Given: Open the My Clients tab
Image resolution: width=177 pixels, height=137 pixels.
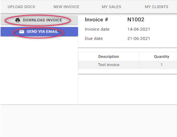Looking at the screenshot, I should pyautogui.click(x=156, y=7).
